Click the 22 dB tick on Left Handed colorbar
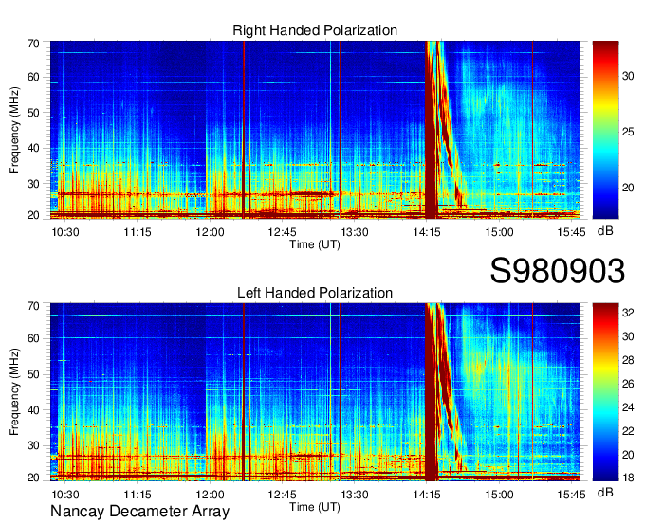This screenshot has width=645, height=523. [x=628, y=431]
